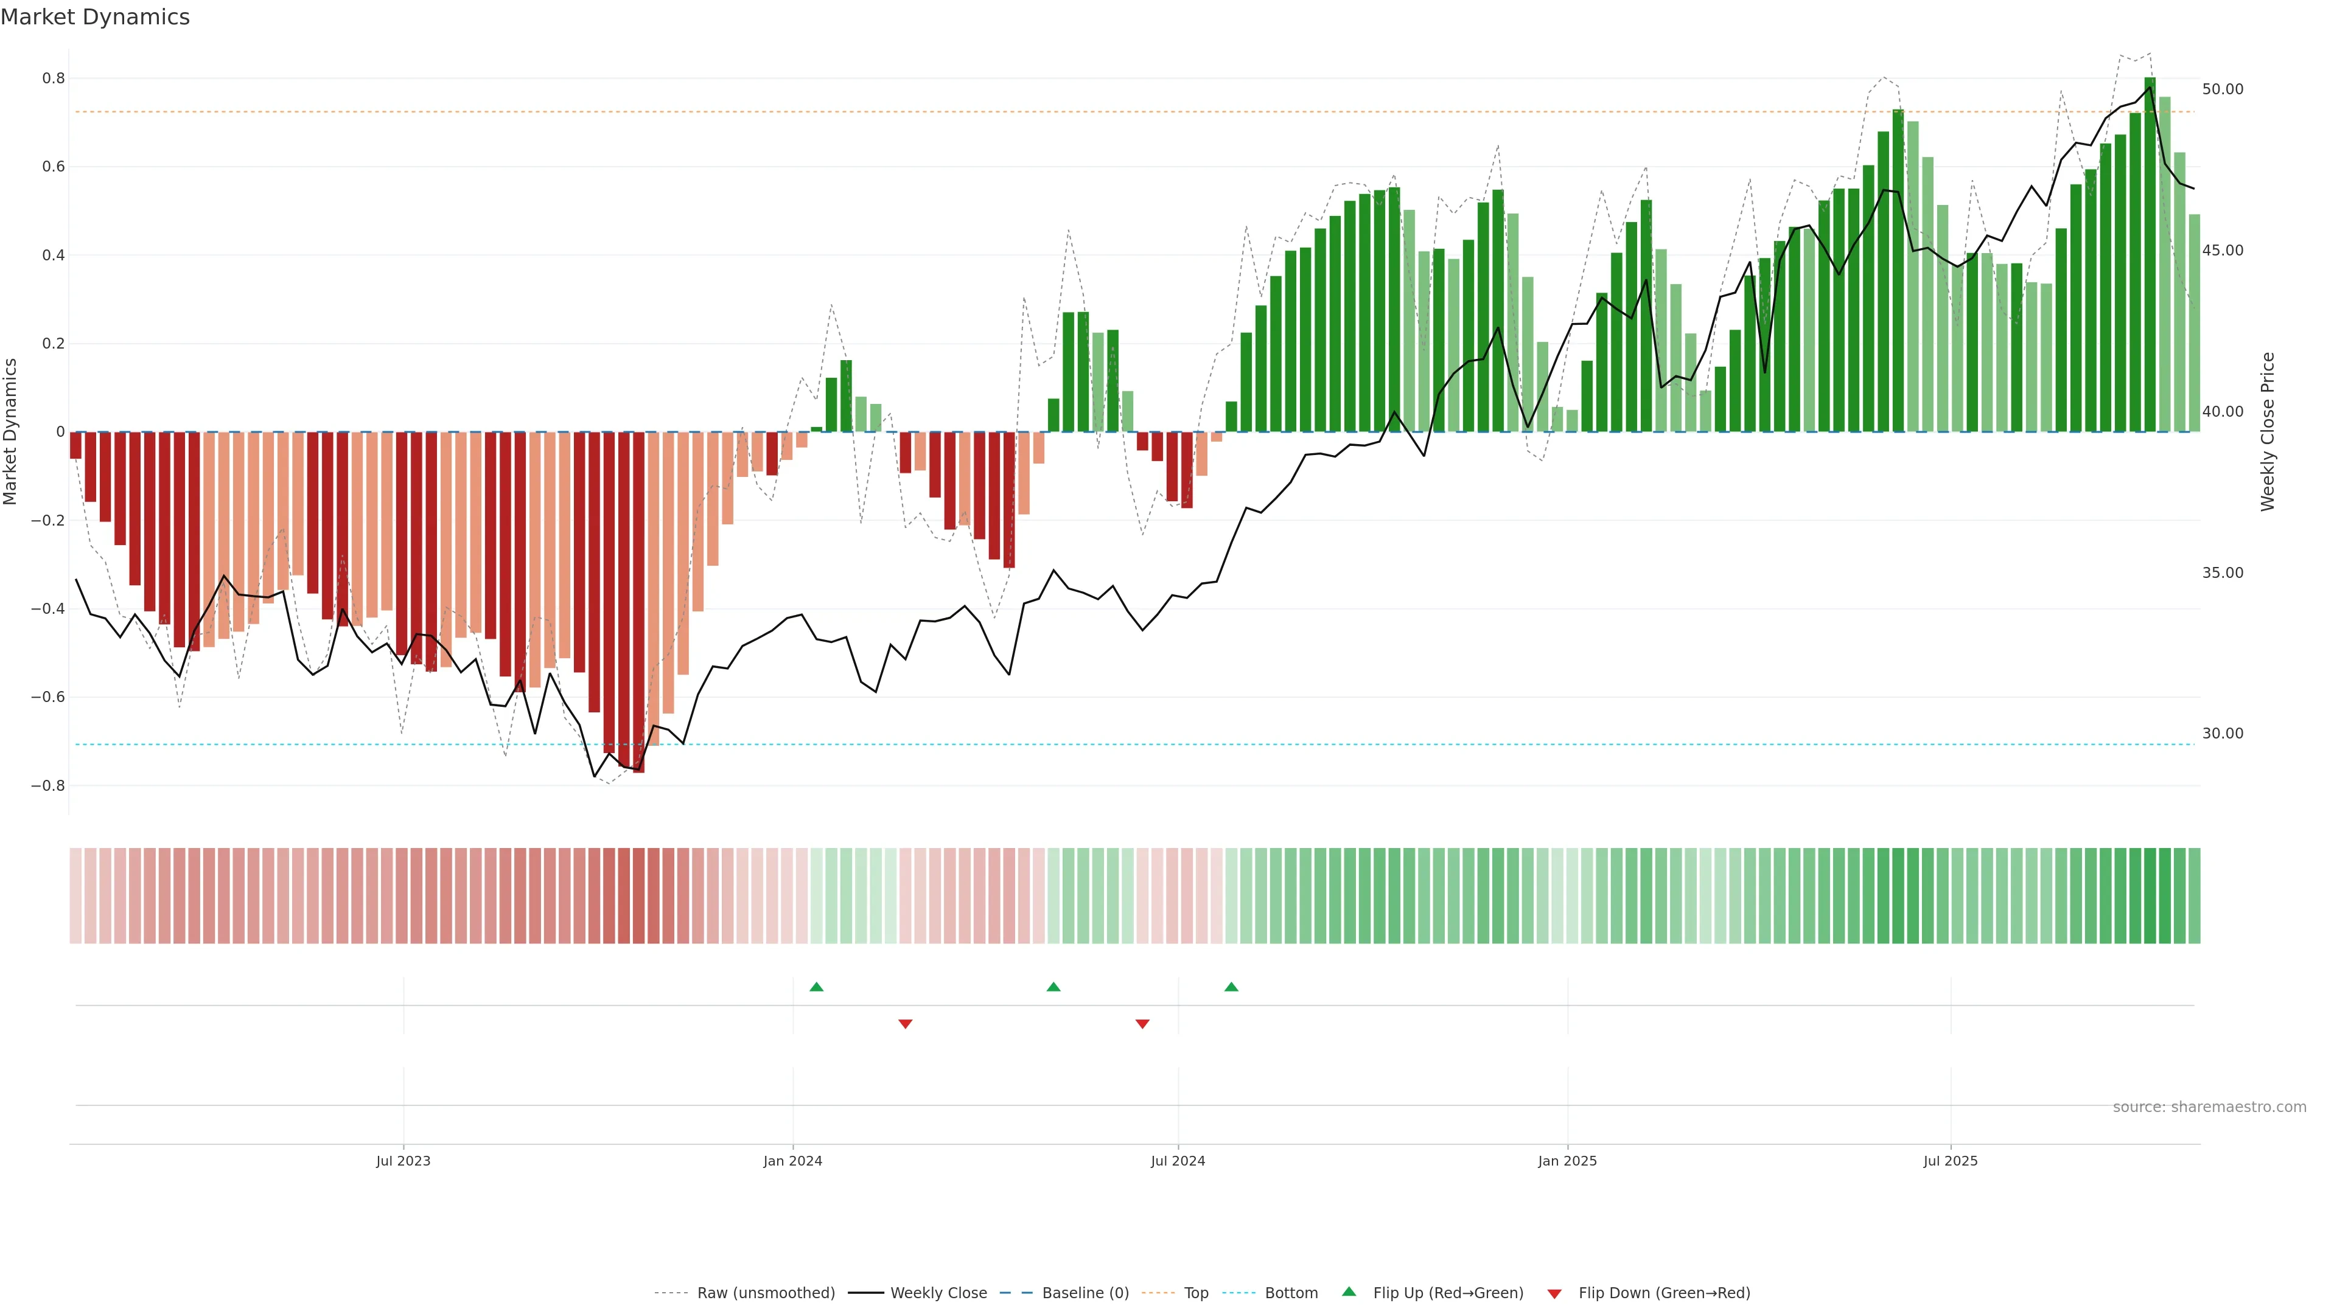Toggle the Top legend entry
The width and height of the screenshot is (2337, 1314).
(x=1196, y=1293)
